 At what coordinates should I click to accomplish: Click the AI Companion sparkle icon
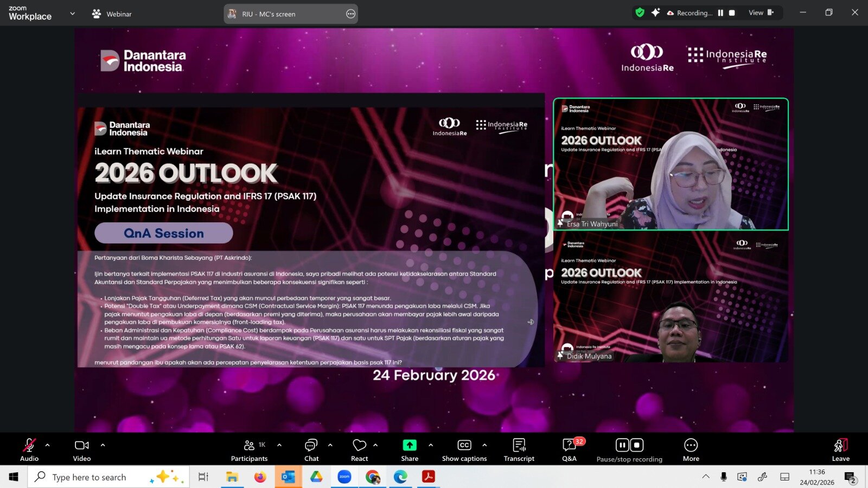tap(656, 12)
